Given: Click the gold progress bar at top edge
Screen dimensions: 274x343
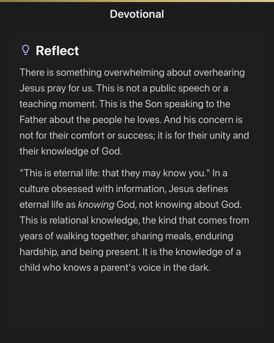Looking at the screenshot, I should pos(137,1).
